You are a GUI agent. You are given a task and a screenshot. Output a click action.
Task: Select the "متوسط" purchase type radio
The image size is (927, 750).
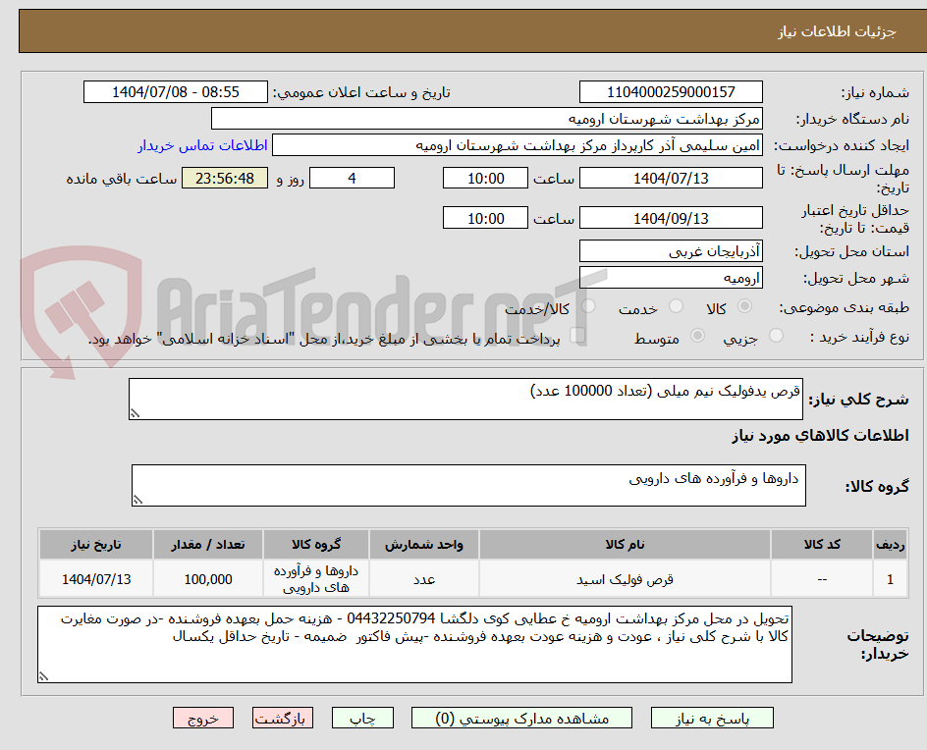click(x=698, y=337)
